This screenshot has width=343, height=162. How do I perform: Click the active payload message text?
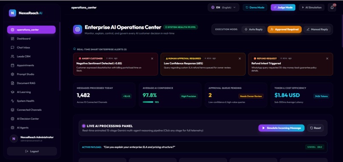[x=139, y=147]
